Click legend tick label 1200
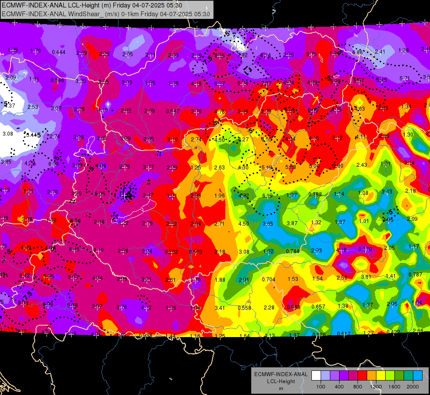Image resolution: width=430 pixels, height=395 pixels. tap(376, 387)
